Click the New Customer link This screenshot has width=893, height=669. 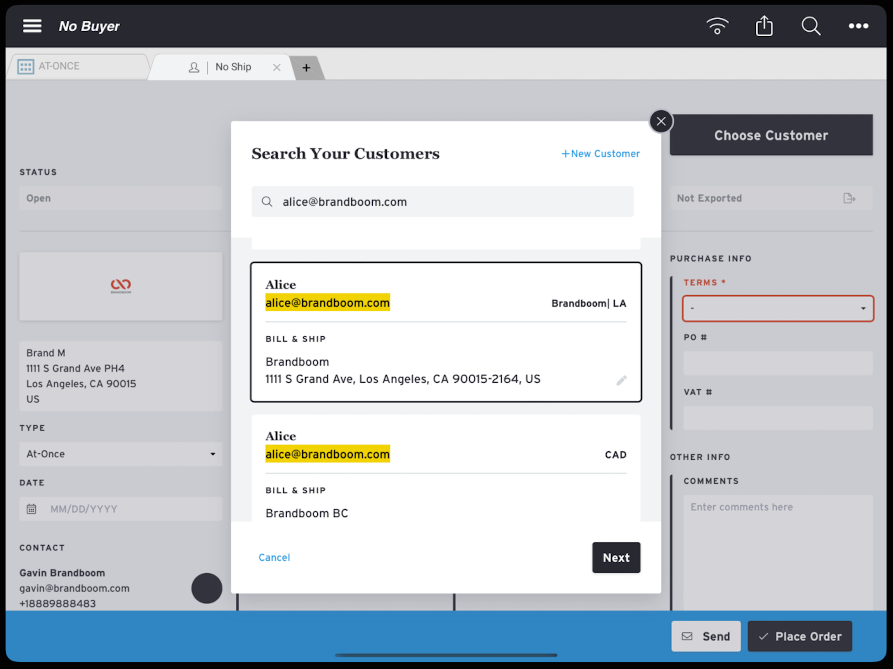(x=600, y=154)
